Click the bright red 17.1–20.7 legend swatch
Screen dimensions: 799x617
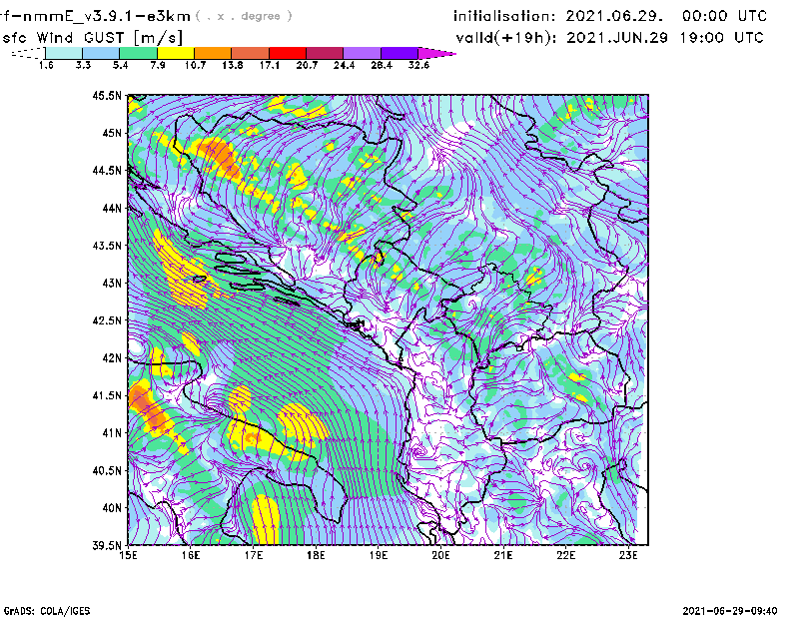pos(288,53)
